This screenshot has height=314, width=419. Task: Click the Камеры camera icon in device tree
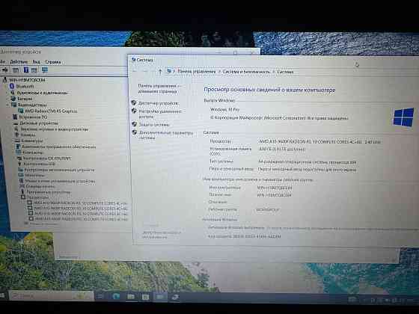[x=16, y=135]
